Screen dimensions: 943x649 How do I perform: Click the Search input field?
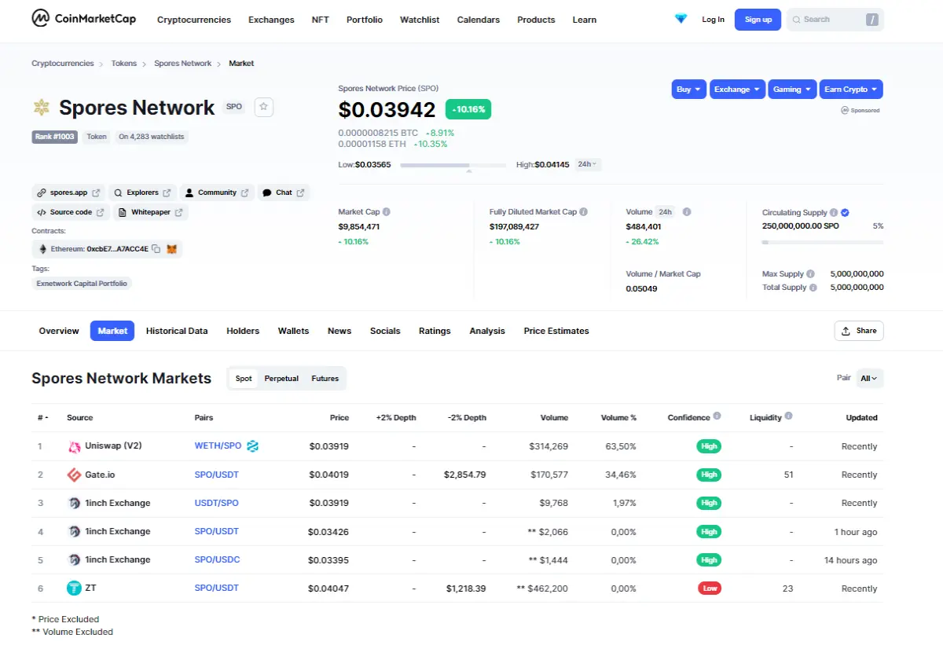click(835, 20)
